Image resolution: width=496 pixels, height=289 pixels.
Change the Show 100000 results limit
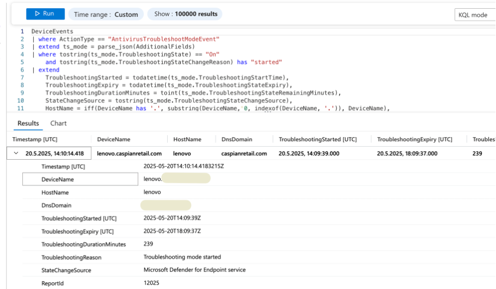coord(185,14)
